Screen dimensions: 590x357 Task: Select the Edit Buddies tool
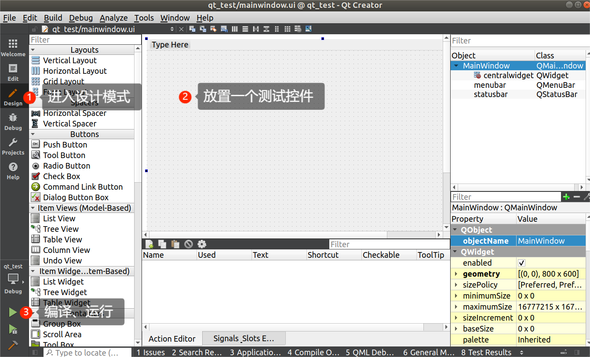[213, 29]
